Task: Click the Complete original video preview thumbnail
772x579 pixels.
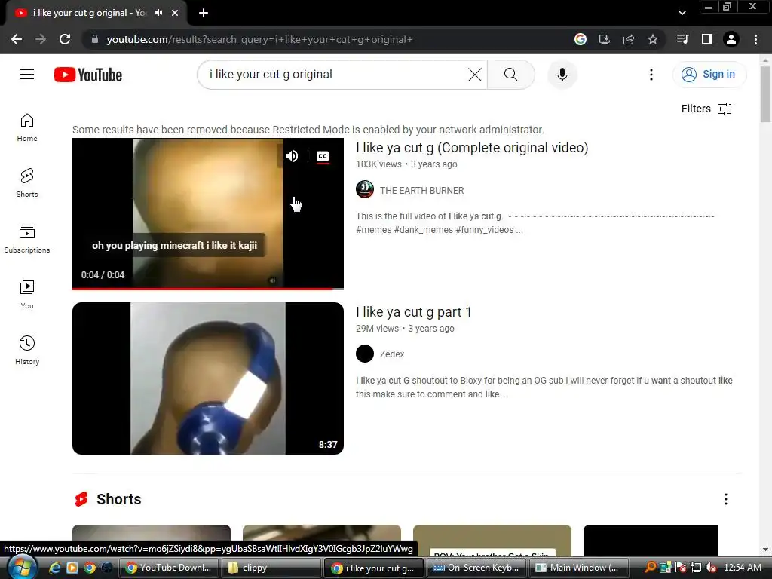Action: tap(208, 213)
